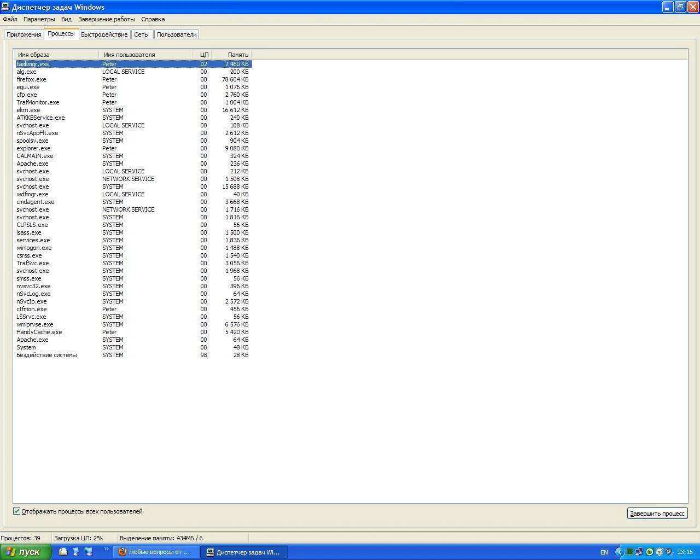Viewport: 700px width, 560px height.
Task: Open the rightmost Quick Launch monitor icon
Action: tap(89, 552)
